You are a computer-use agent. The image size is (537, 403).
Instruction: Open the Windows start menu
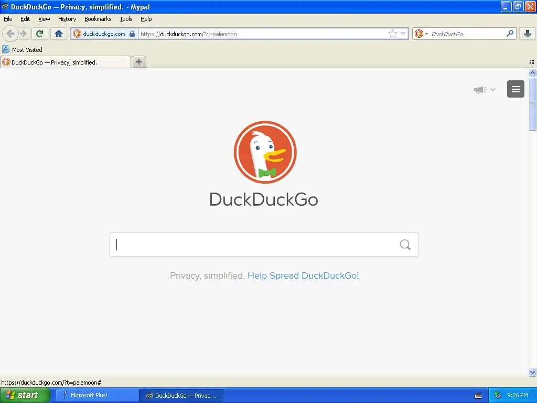[x=25, y=395]
